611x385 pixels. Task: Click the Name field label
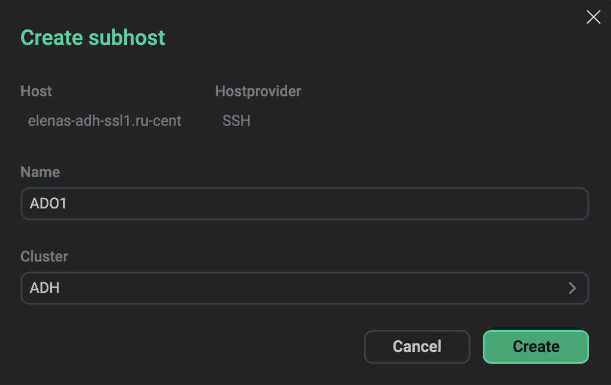pos(40,172)
